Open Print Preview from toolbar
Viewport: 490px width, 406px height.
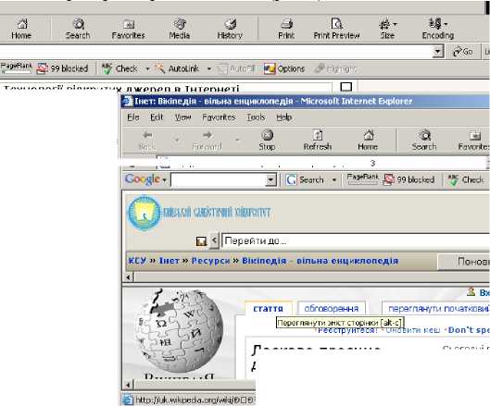[336, 29]
